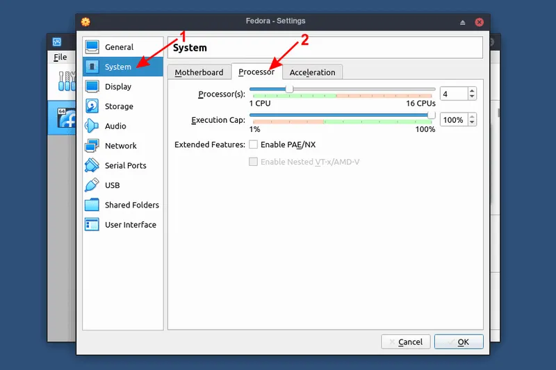
Task: Click the processor count field showing 4
Action: pos(454,94)
